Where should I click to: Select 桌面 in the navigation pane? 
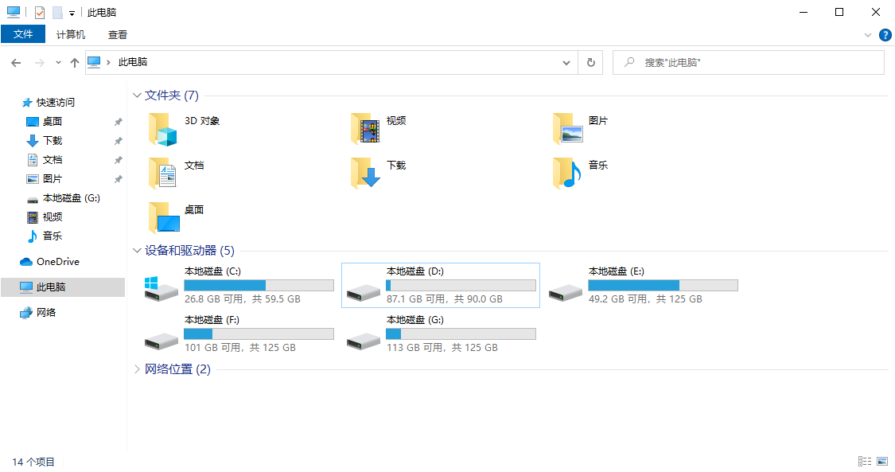point(53,122)
